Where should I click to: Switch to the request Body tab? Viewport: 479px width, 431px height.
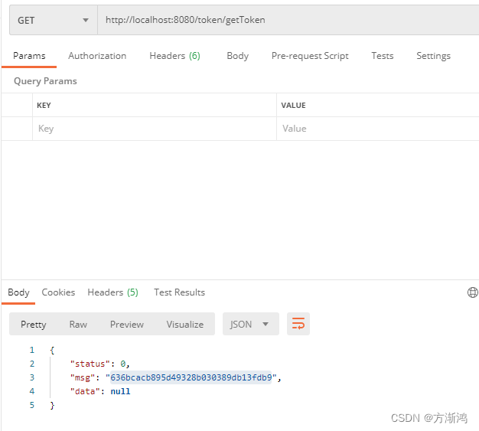(x=238, y=56)
